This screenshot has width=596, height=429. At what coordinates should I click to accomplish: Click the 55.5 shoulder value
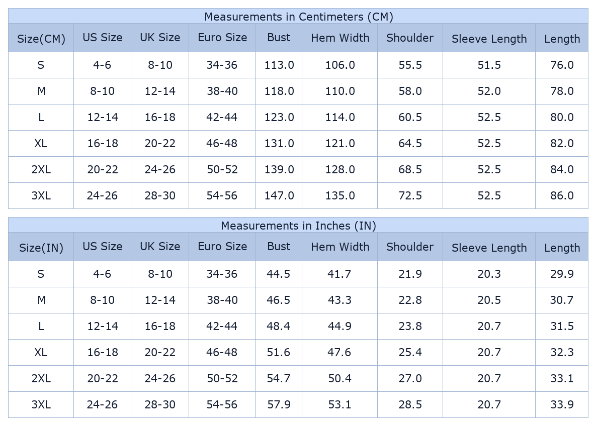[x=410, y=65]
